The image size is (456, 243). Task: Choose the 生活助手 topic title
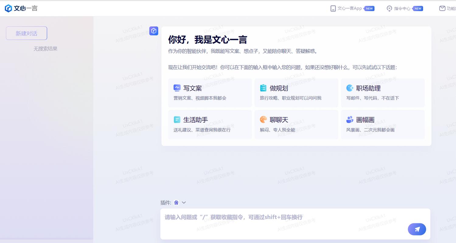(196, 120)
